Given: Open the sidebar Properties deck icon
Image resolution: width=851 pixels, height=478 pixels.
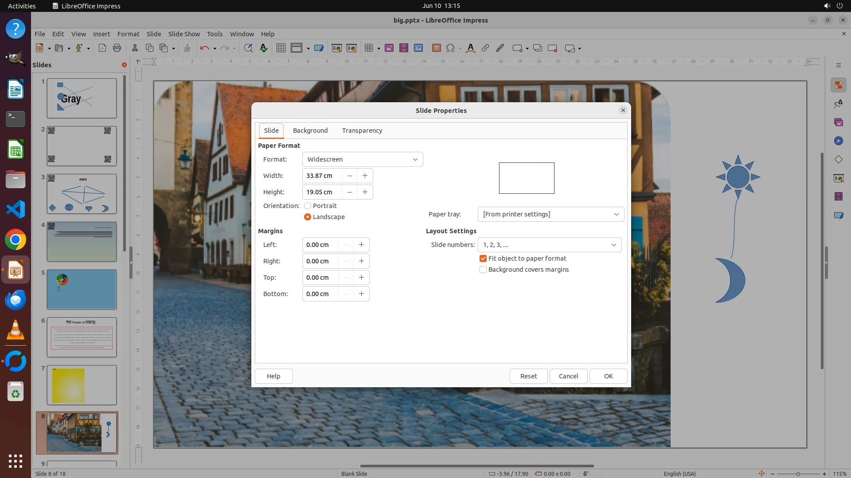Looking at the screenshot, I should (838, 85).
